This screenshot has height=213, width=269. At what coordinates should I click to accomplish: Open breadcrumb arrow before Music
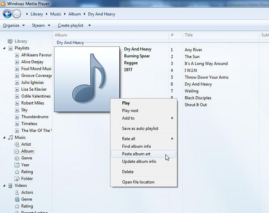click(x=47, y=14)
